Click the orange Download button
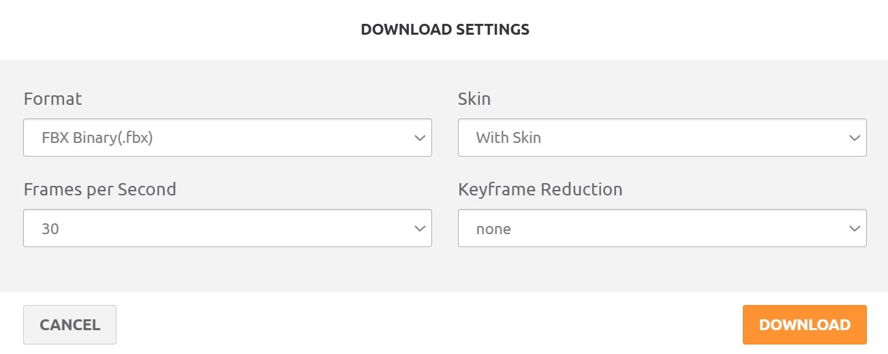The image size is (888, 354). 804,325
